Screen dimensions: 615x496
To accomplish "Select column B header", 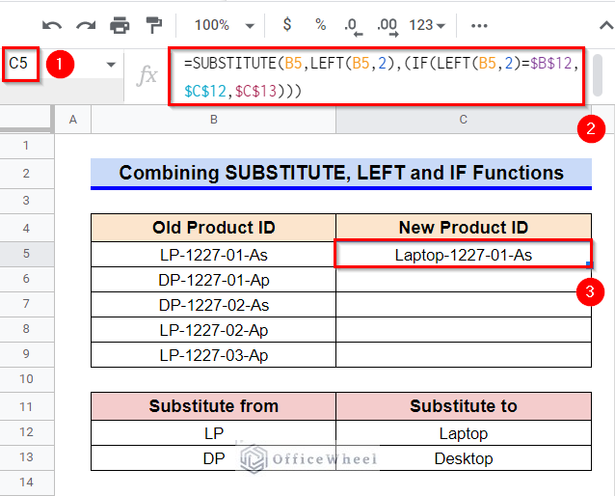I will (x=213, y=120).
